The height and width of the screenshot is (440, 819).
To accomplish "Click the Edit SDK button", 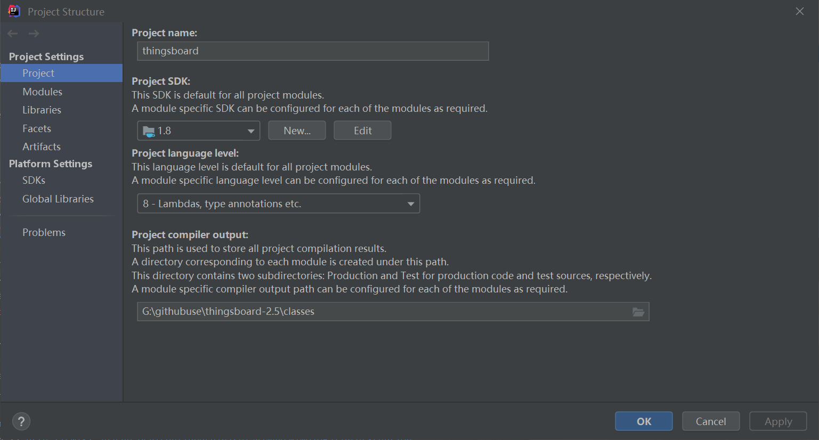I will [x=362, y=131].
